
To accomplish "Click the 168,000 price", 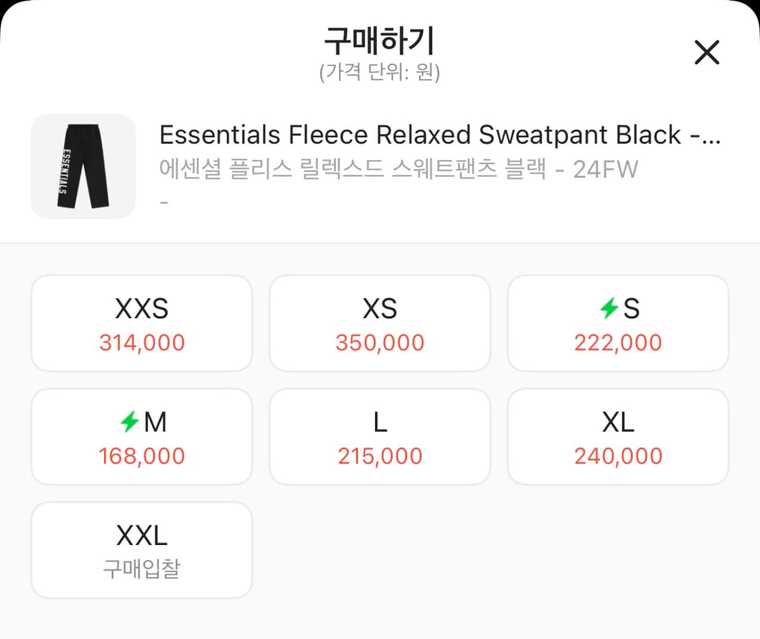I will pyautogui.click(x=142, y=456).
